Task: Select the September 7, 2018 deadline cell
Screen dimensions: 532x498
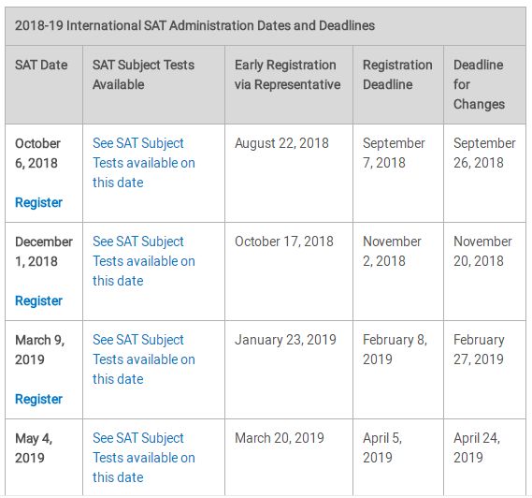Action: [394, 153]
